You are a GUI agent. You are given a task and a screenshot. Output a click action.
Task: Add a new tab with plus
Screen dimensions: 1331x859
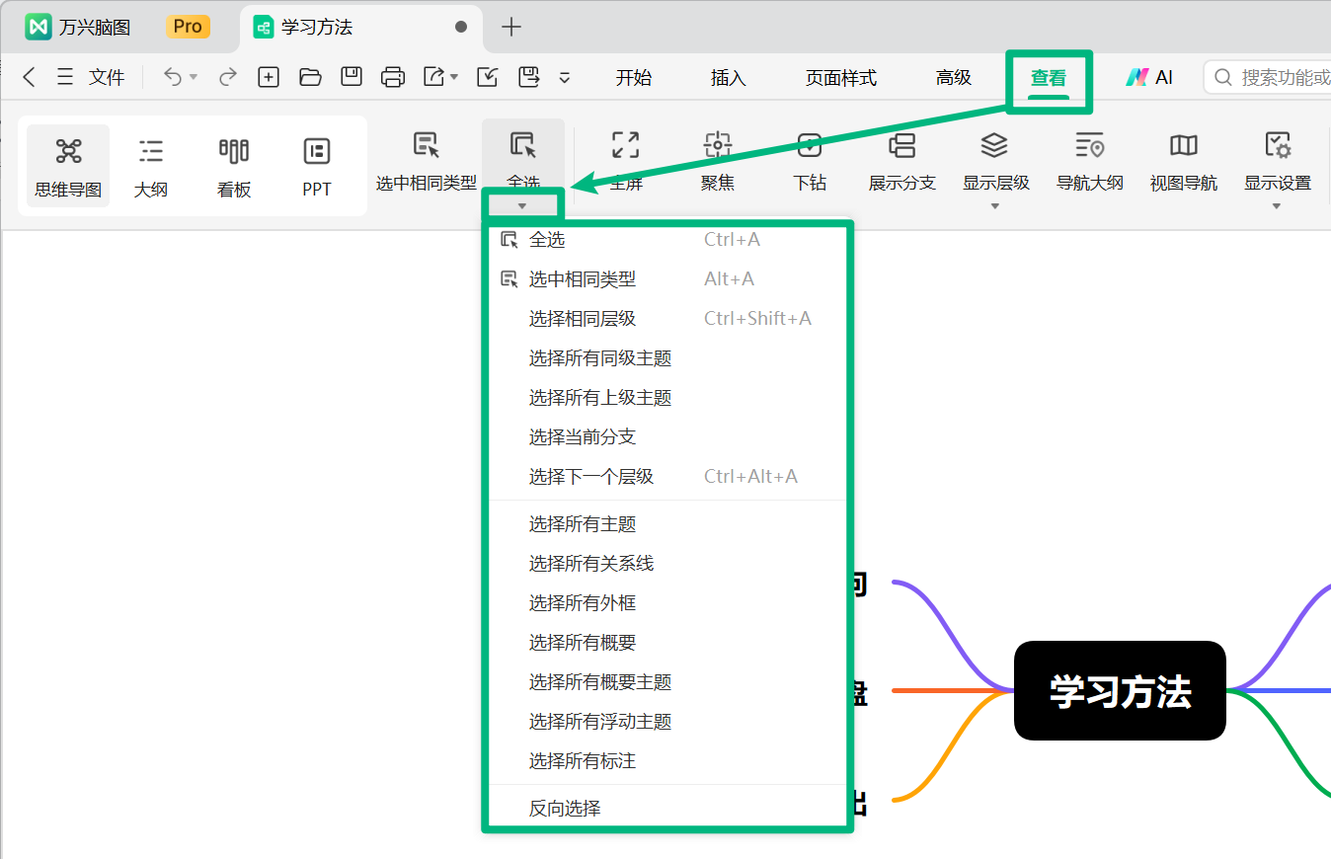click(510, 27)
